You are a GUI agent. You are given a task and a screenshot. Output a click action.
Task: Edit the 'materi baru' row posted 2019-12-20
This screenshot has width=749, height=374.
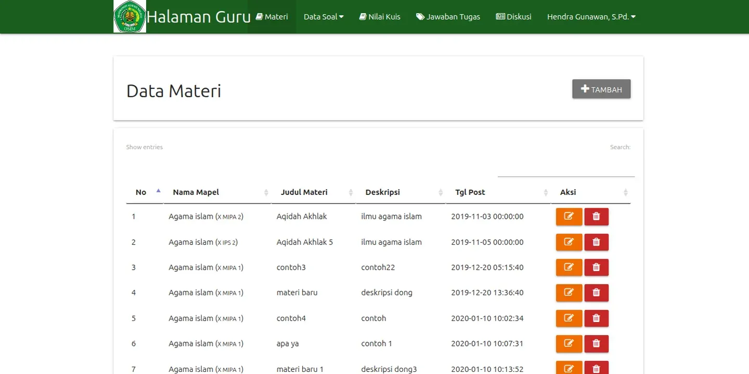point(569,293)
